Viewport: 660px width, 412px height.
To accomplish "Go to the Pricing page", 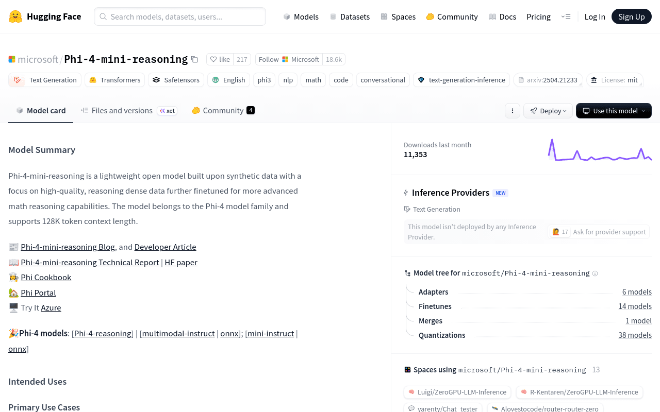I will point(538,16).
